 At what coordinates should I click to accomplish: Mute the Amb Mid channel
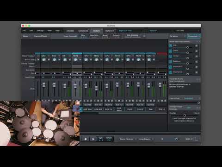(98, 101)
